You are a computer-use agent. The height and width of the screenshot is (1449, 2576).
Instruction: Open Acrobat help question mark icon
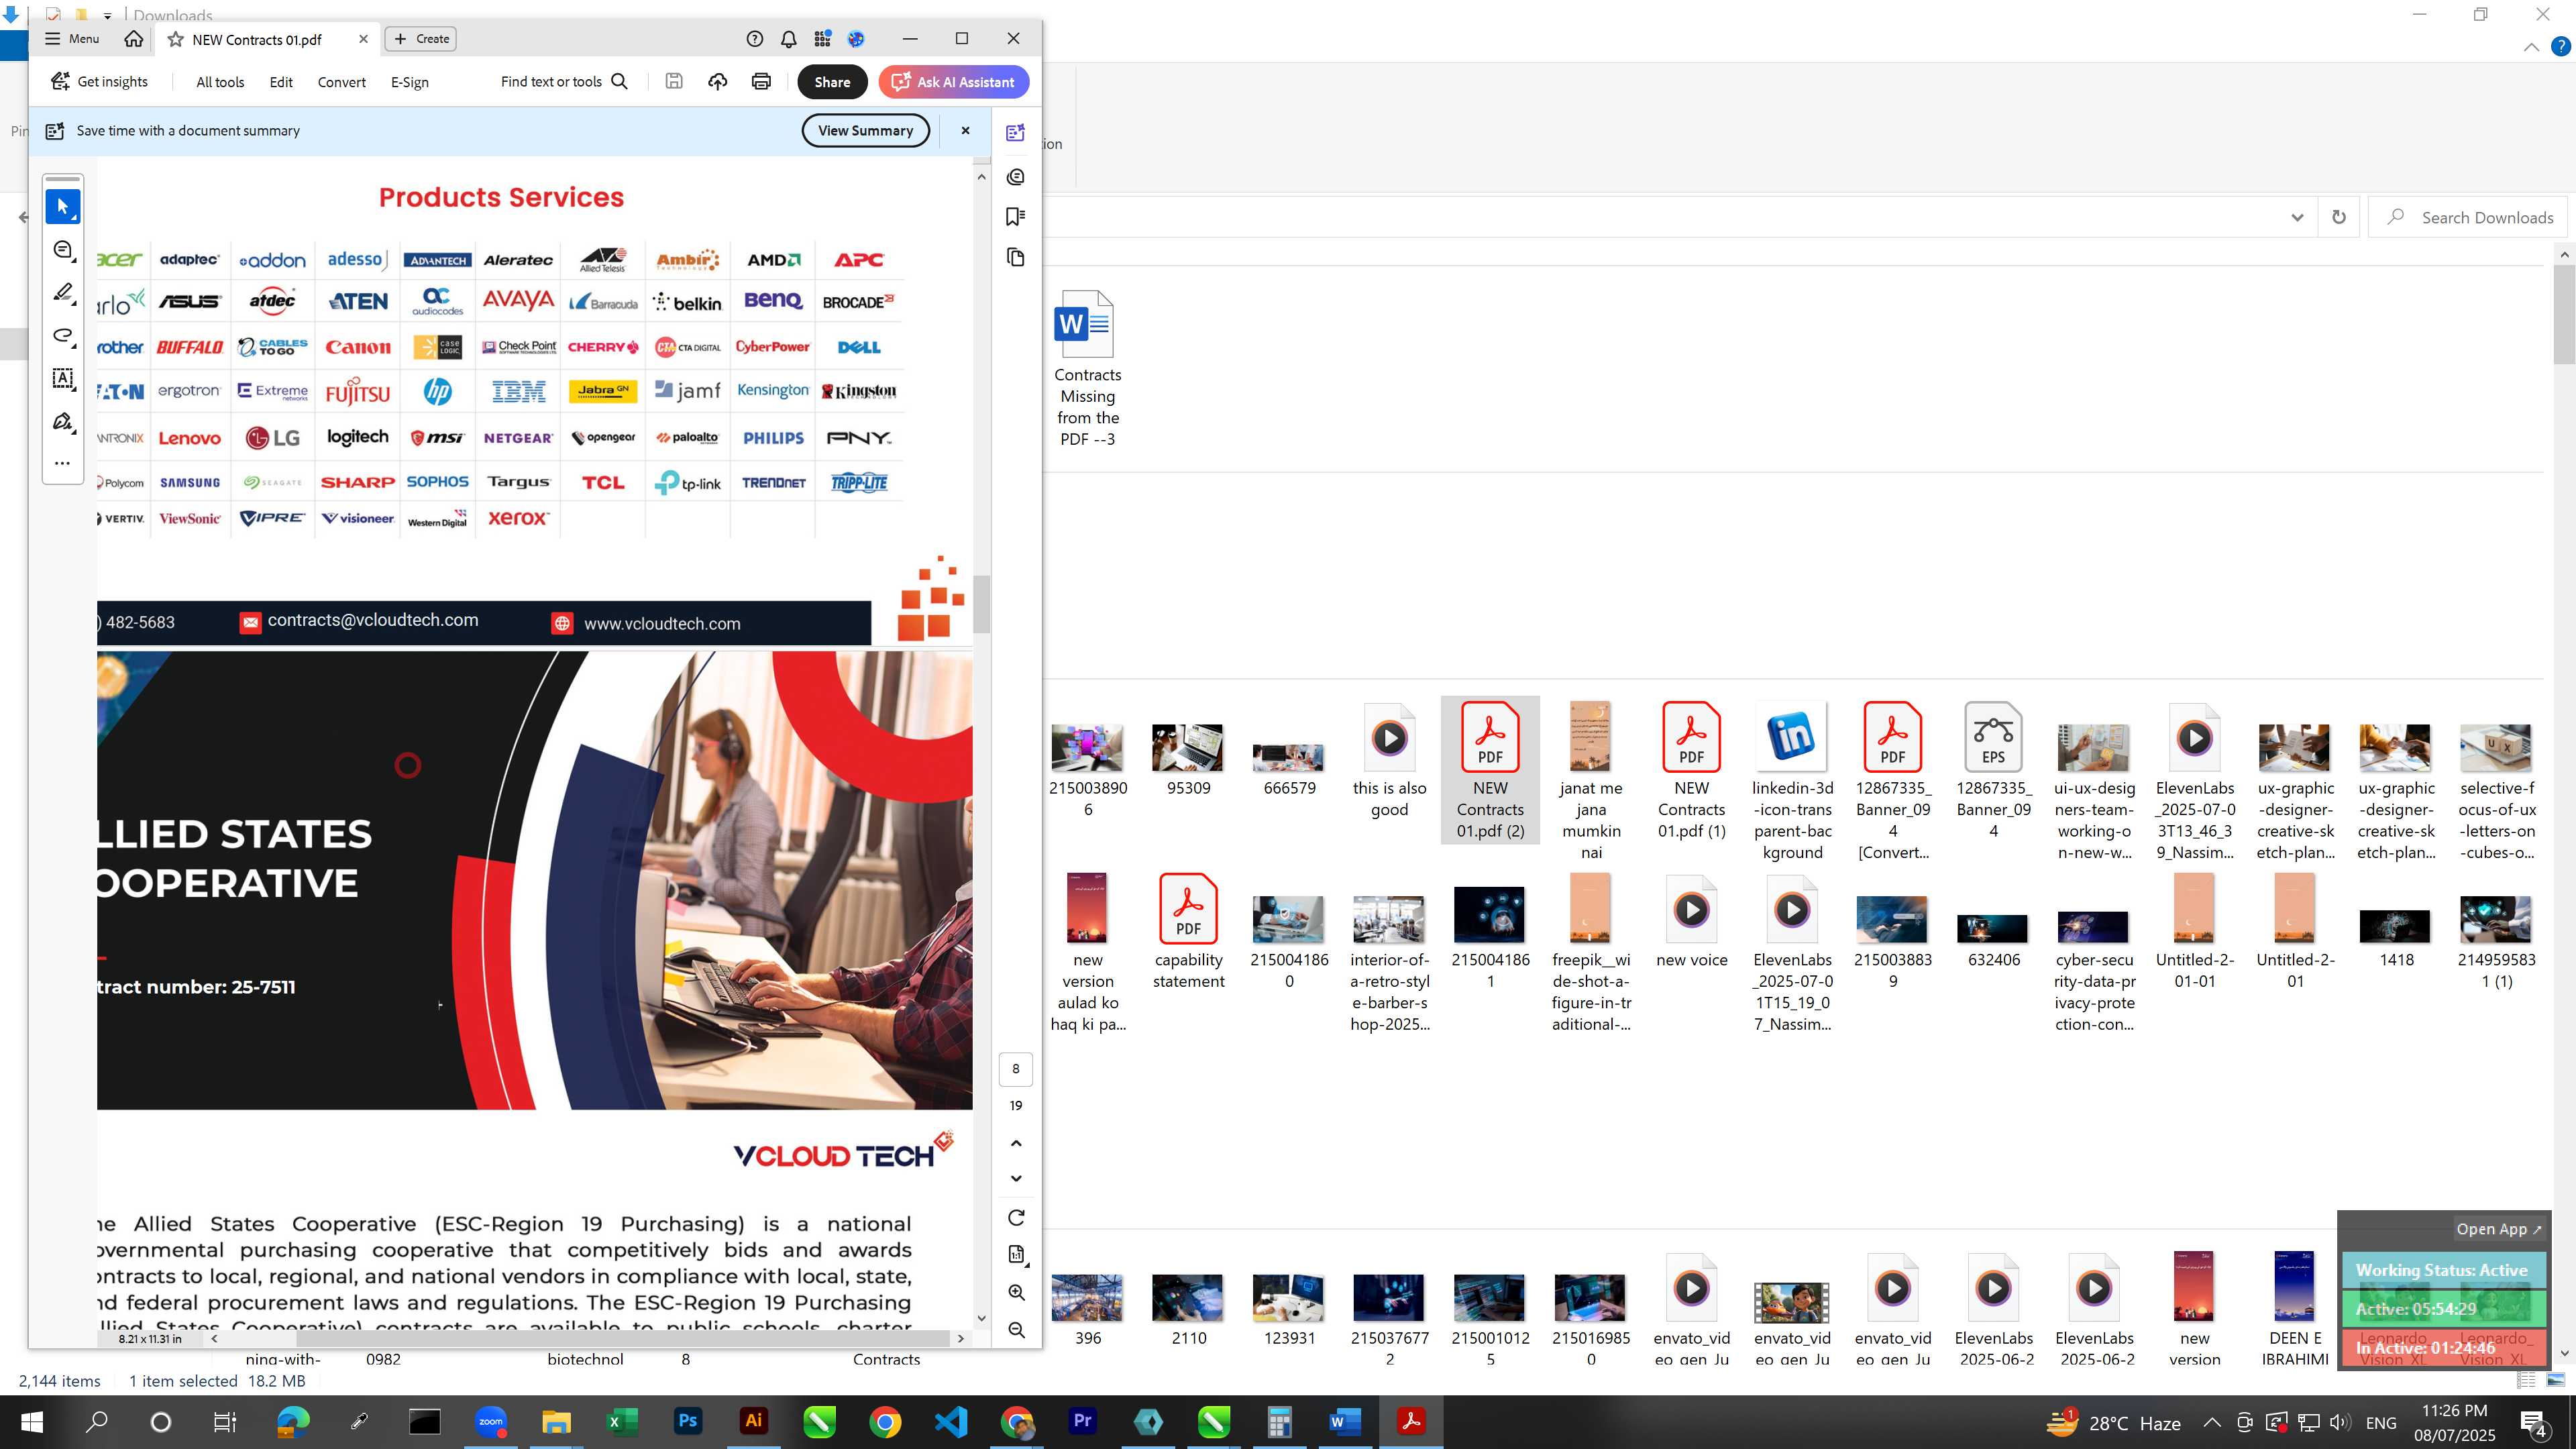pos(755,39)
